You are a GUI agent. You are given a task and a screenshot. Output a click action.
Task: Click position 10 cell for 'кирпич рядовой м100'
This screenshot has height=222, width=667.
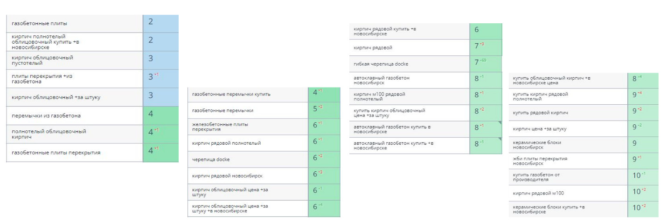pos(643,192)
